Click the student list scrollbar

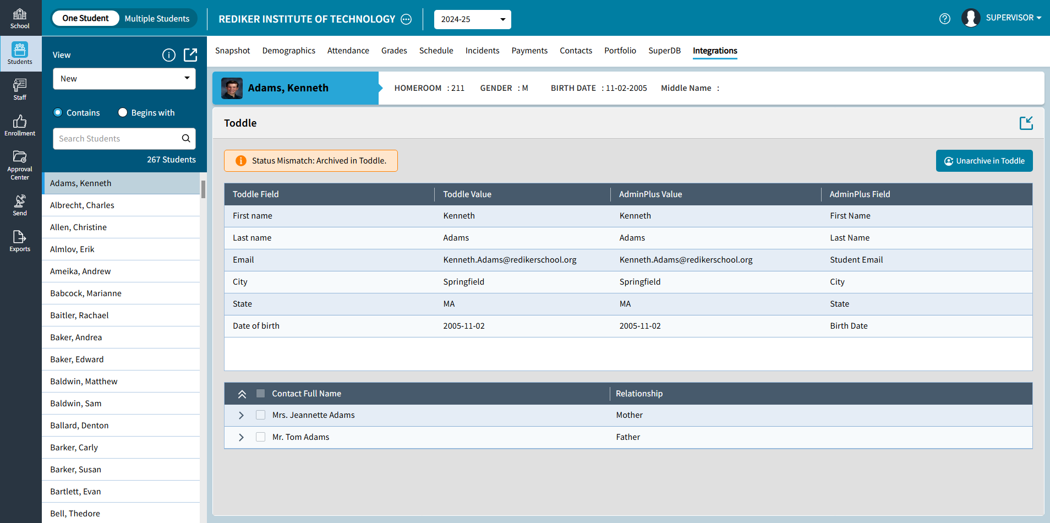pos(203,189)
